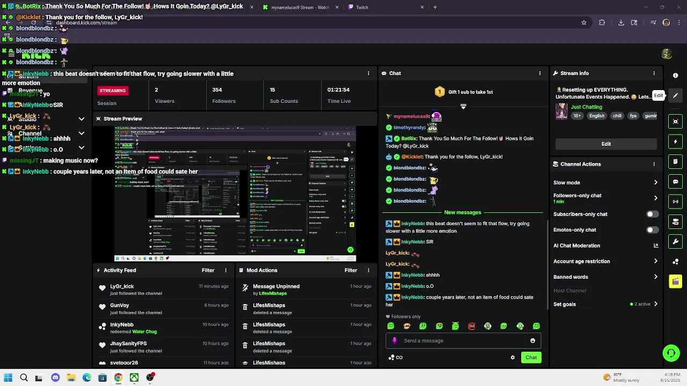687x386 pixels.
Task: Toggle Subscribers-only chat switch
Action: click(652, 214)
